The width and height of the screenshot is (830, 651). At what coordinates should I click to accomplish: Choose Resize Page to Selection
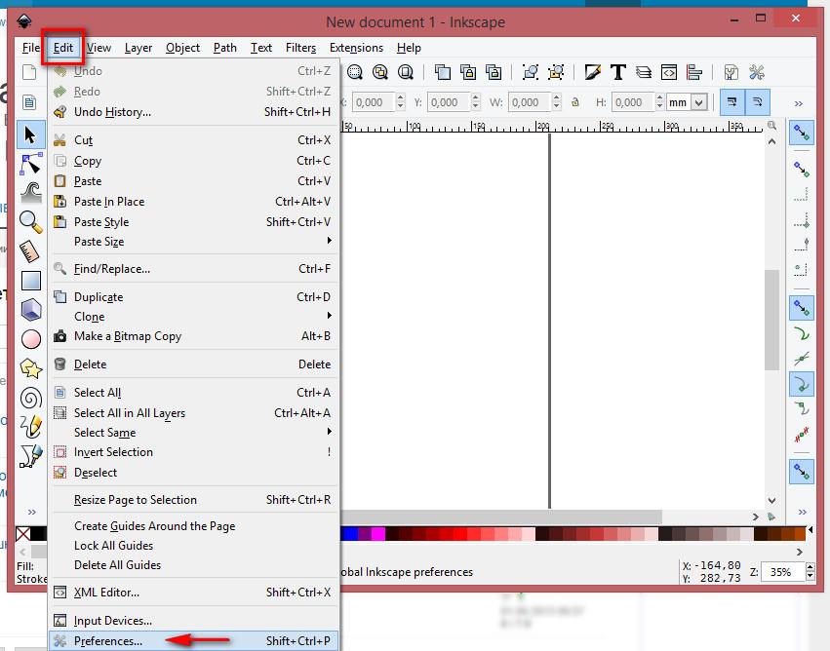click(x=193, y=500)
